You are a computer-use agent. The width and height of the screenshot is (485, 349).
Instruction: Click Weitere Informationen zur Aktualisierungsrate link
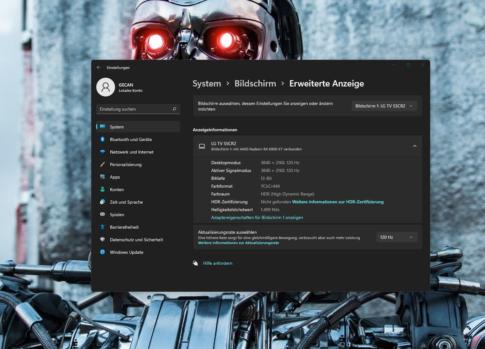tap(238, 243)
